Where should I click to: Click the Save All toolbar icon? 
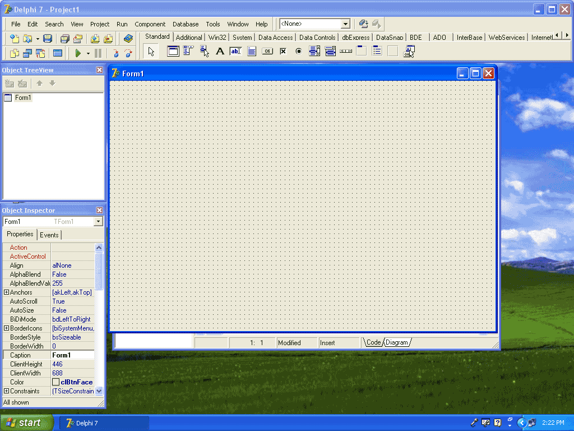(x=65, y=39)
